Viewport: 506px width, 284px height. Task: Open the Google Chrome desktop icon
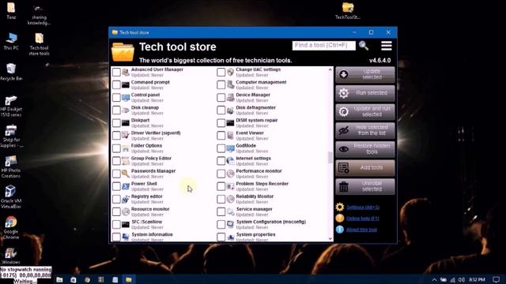[x=11, y=228]
